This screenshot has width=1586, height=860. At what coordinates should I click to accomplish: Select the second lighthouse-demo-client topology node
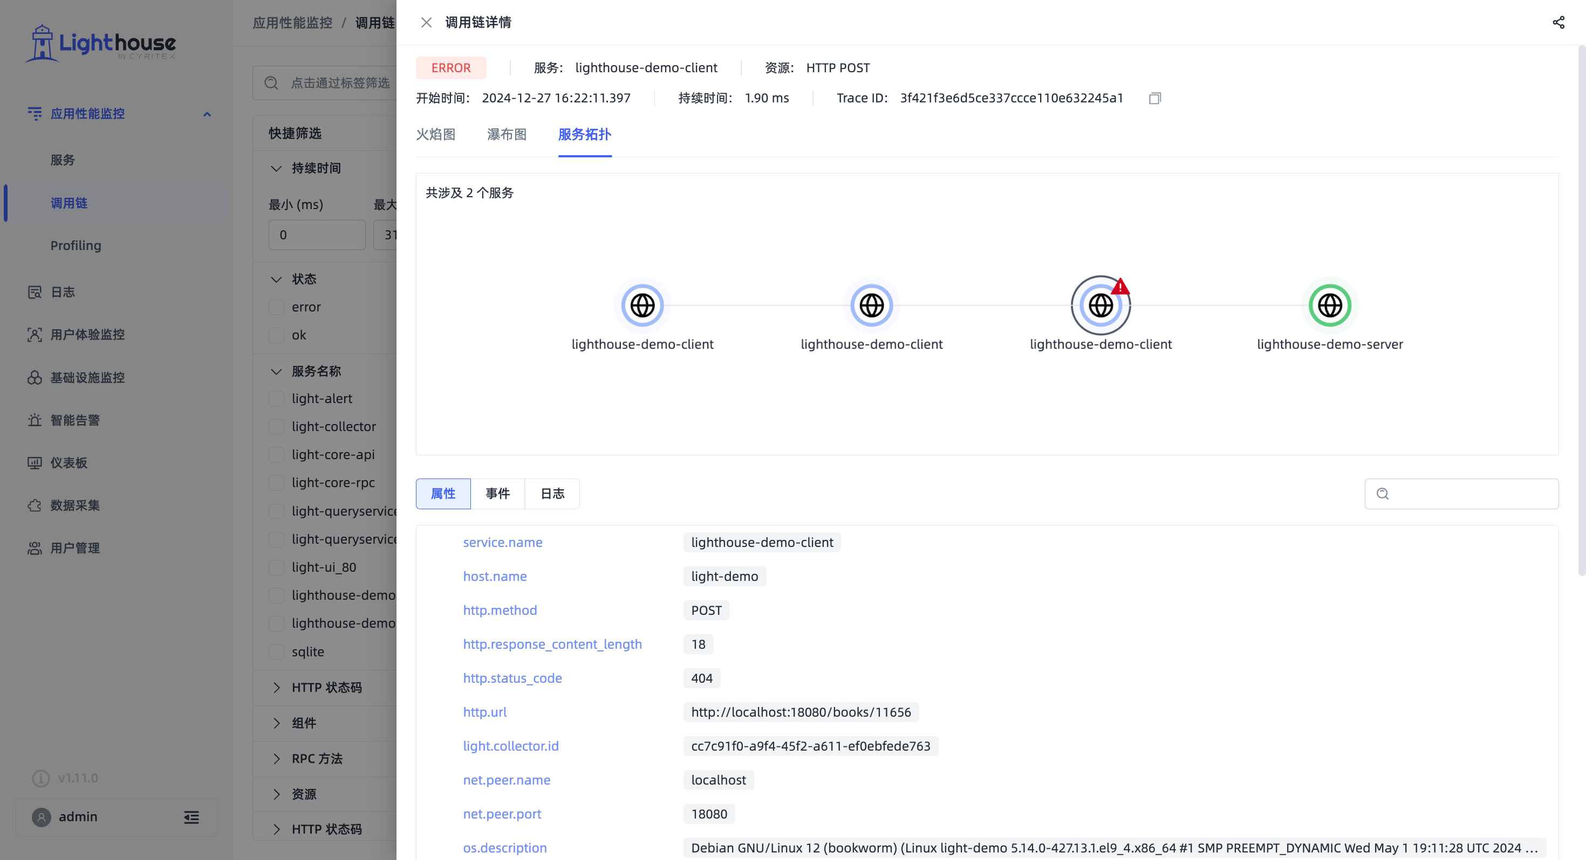coord(871,305)
